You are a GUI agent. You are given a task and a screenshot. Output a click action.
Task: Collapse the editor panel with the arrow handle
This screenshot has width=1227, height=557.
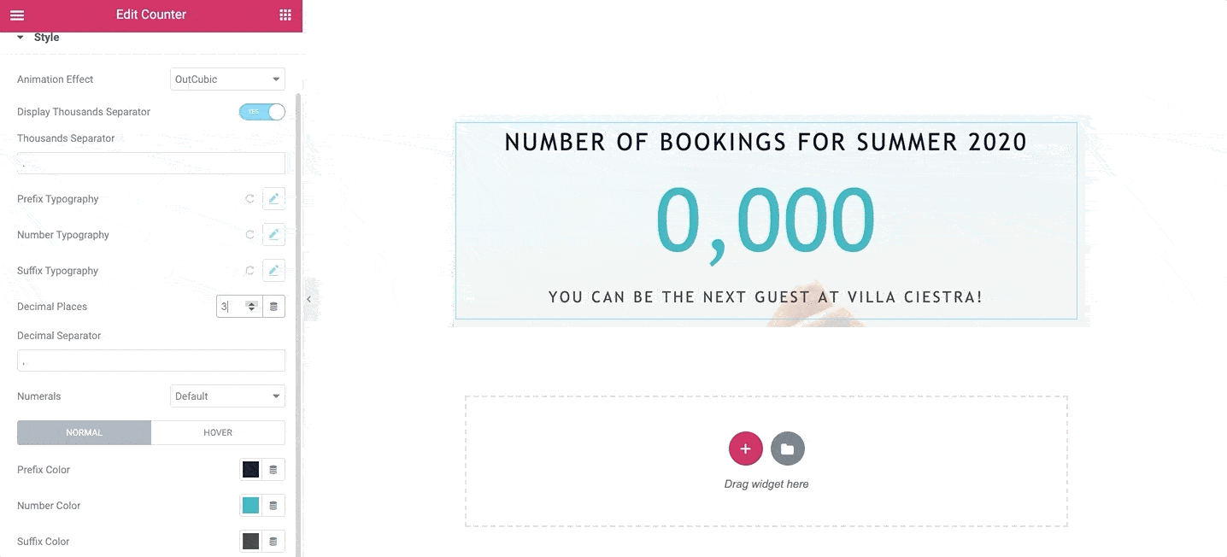coord(308,300)
